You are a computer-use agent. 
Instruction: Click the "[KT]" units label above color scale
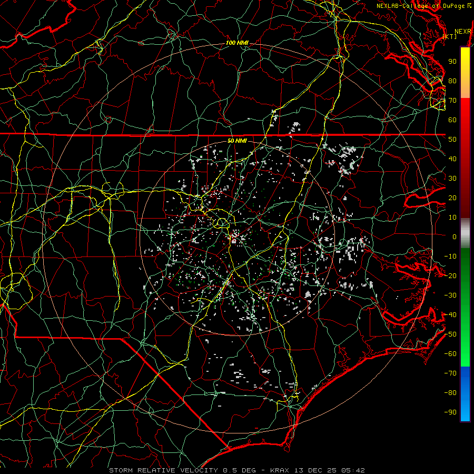pyautogui.click(x=450, y=36)
